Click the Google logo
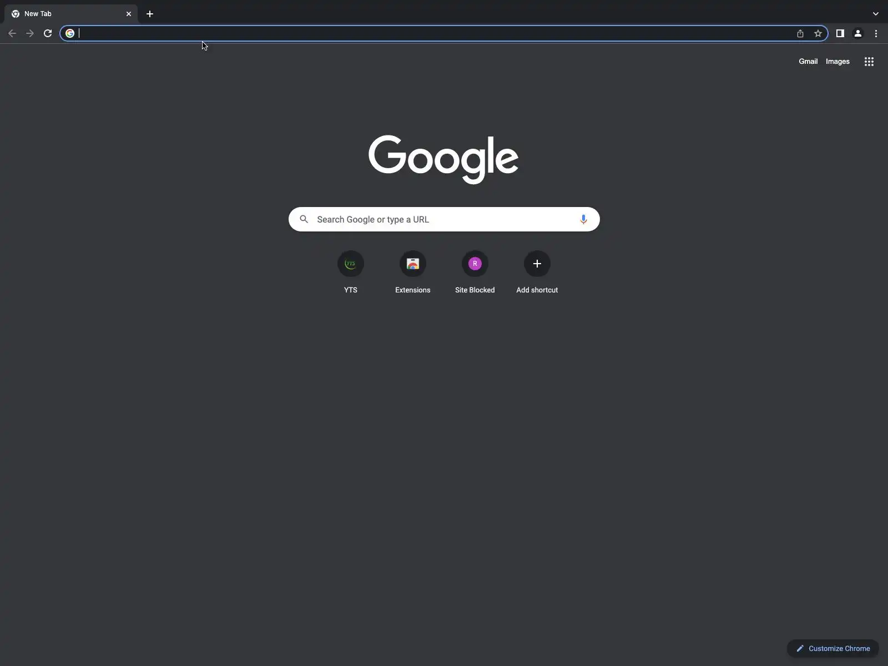This screenshot has width=888, height=666. pyautogui.click(x=443, y=159)
